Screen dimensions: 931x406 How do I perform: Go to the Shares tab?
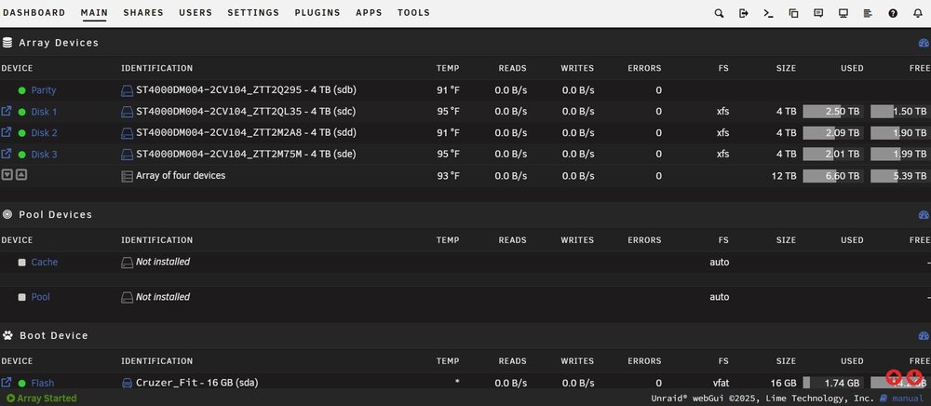pos(143,12)
